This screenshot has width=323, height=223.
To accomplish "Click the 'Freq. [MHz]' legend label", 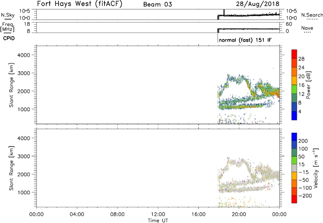I will click(7, 27).
